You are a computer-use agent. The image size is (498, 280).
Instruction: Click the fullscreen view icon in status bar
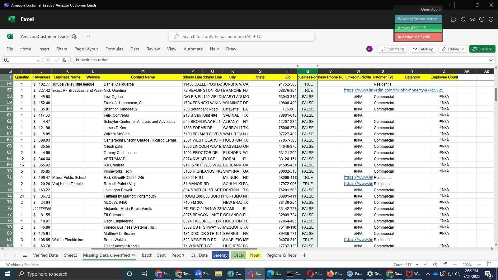pyautogui.click(x=489, y=264)
